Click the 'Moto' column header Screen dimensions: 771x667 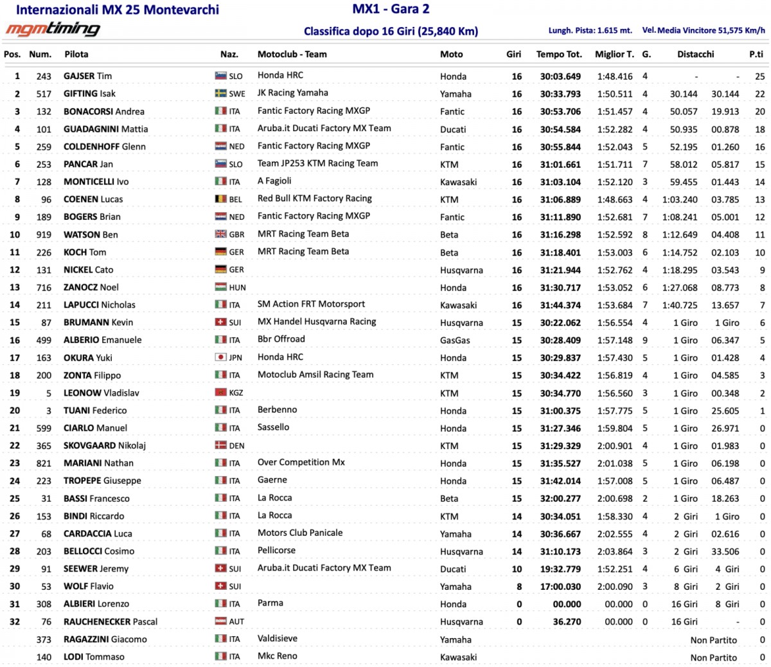point(452,55)
